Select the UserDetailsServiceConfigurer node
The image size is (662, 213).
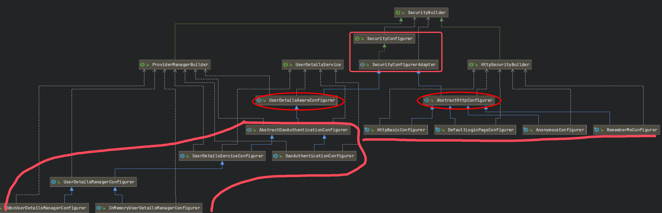click(x=222, y=156)
